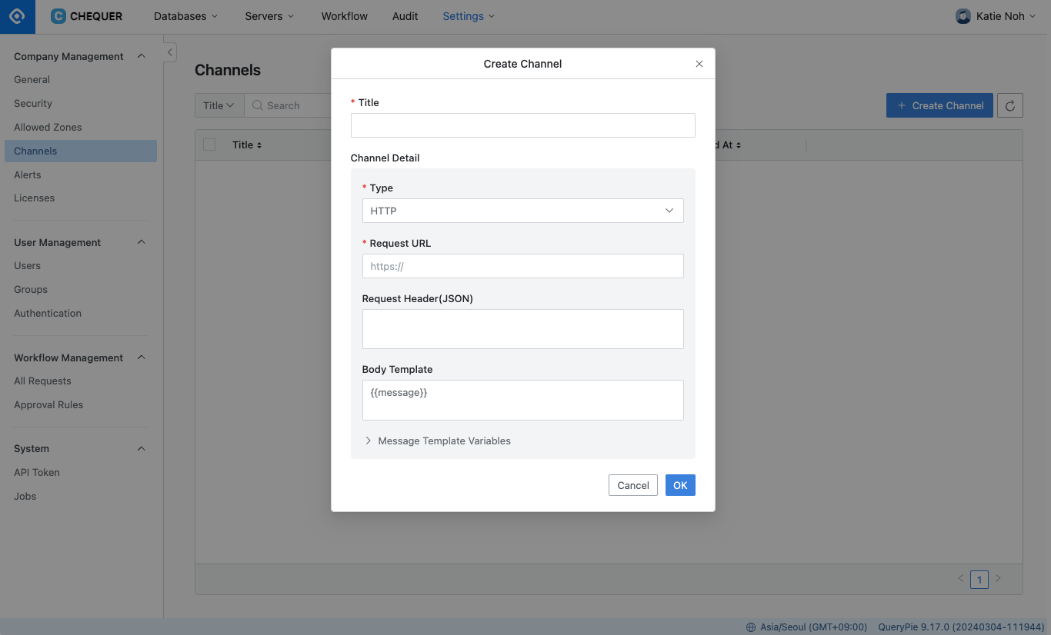The height and width of the screenshot is (635, 1051).
Task: Toggle the select-all checkbox in table header
Action: [x=209, y=145]
